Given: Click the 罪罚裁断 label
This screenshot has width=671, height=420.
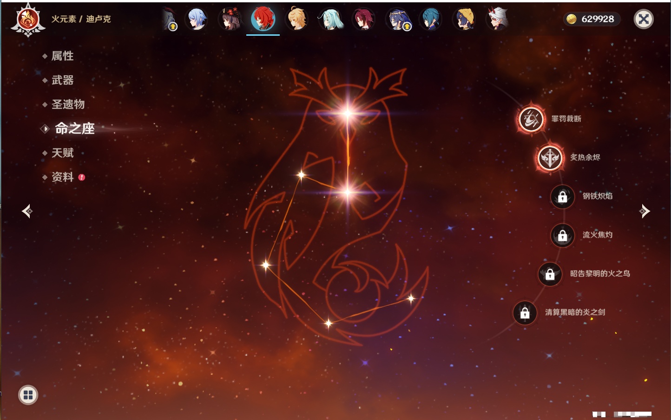Looking at the screenshot, I should point(566,119).
